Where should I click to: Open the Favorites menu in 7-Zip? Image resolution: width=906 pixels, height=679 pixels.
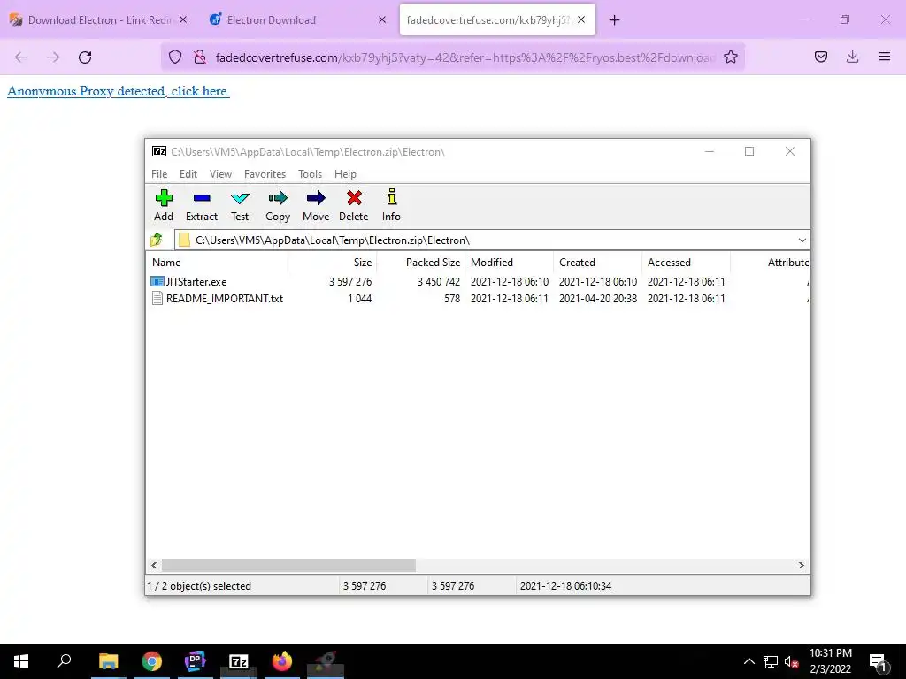265,174
